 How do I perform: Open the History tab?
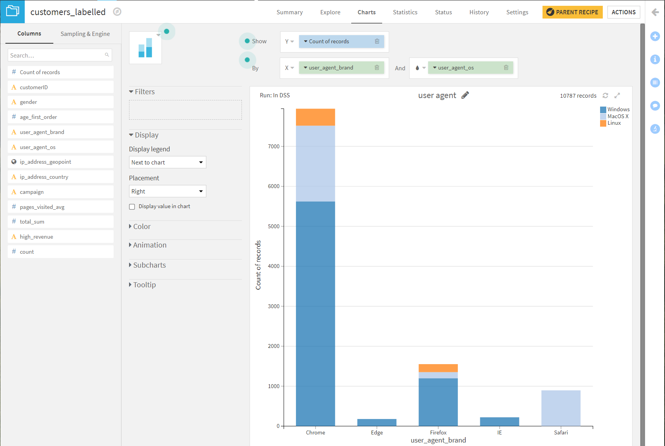[x=479, y=12]
